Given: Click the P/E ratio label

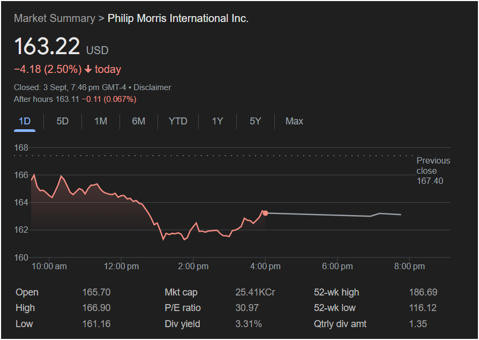Looking at the screenshot, I should pyautogui.click(x=183, y=308).
